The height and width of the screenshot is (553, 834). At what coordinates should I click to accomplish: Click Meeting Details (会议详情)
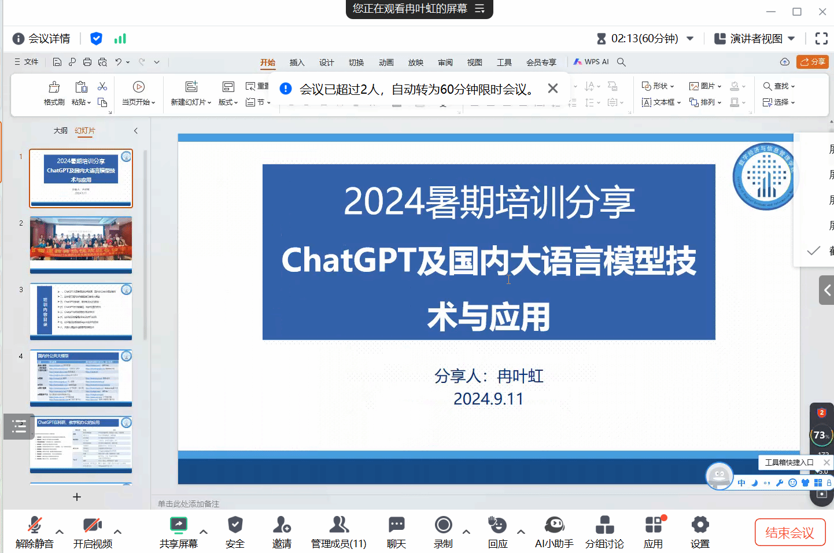click(42, 39)
